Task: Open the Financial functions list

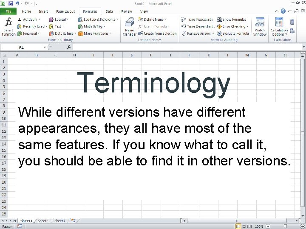Action: click(28, 34)
